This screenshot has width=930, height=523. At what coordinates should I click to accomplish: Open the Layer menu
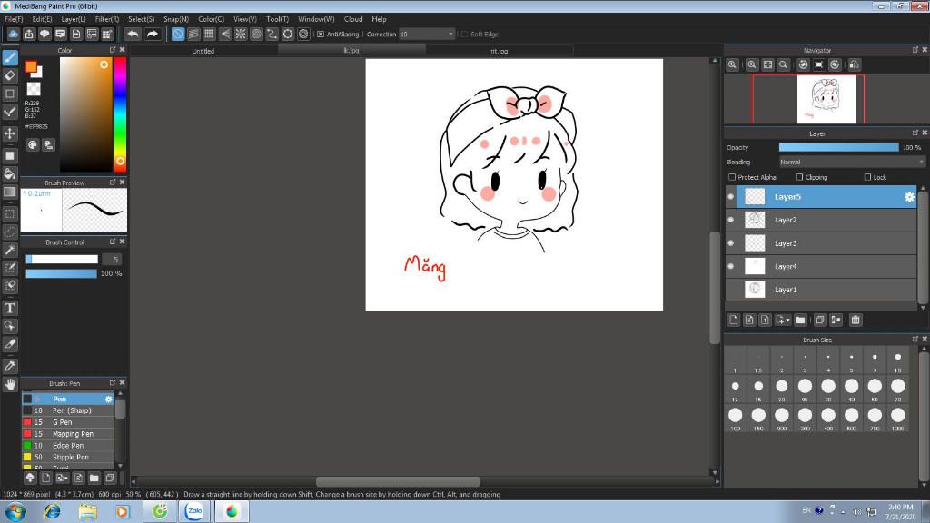tap(74, 19)
